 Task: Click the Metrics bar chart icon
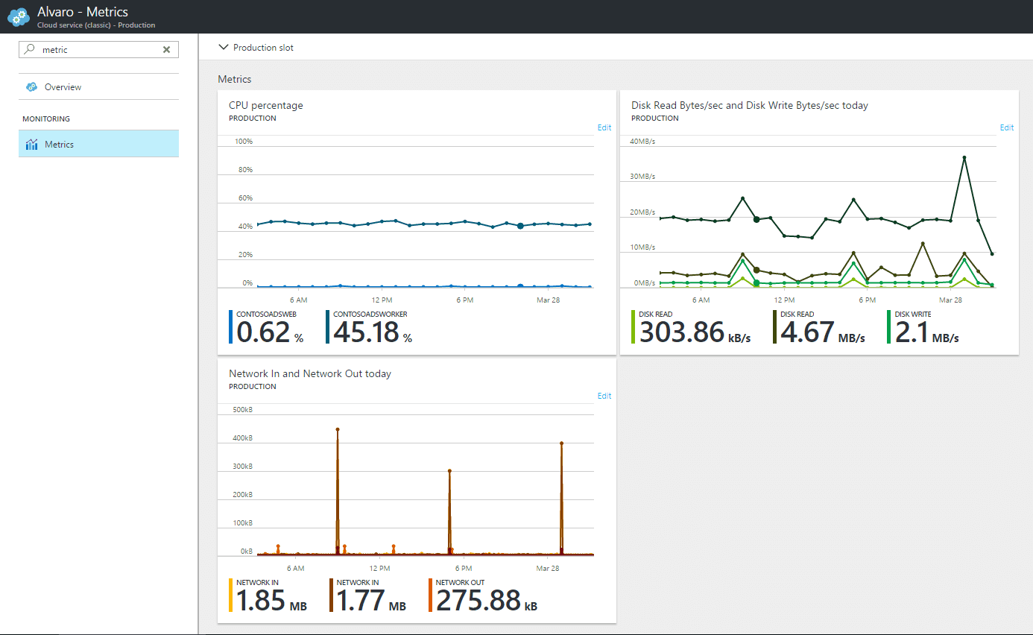point(31,145)
